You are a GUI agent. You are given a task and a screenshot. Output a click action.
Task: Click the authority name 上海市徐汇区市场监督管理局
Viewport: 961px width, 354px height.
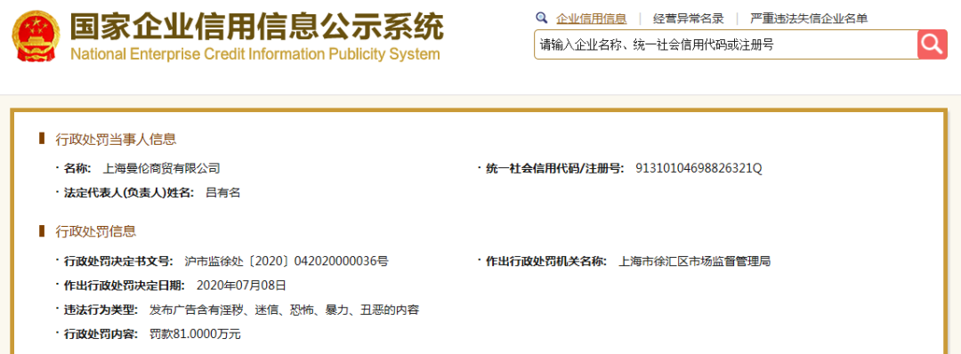(x=694, y=261)
